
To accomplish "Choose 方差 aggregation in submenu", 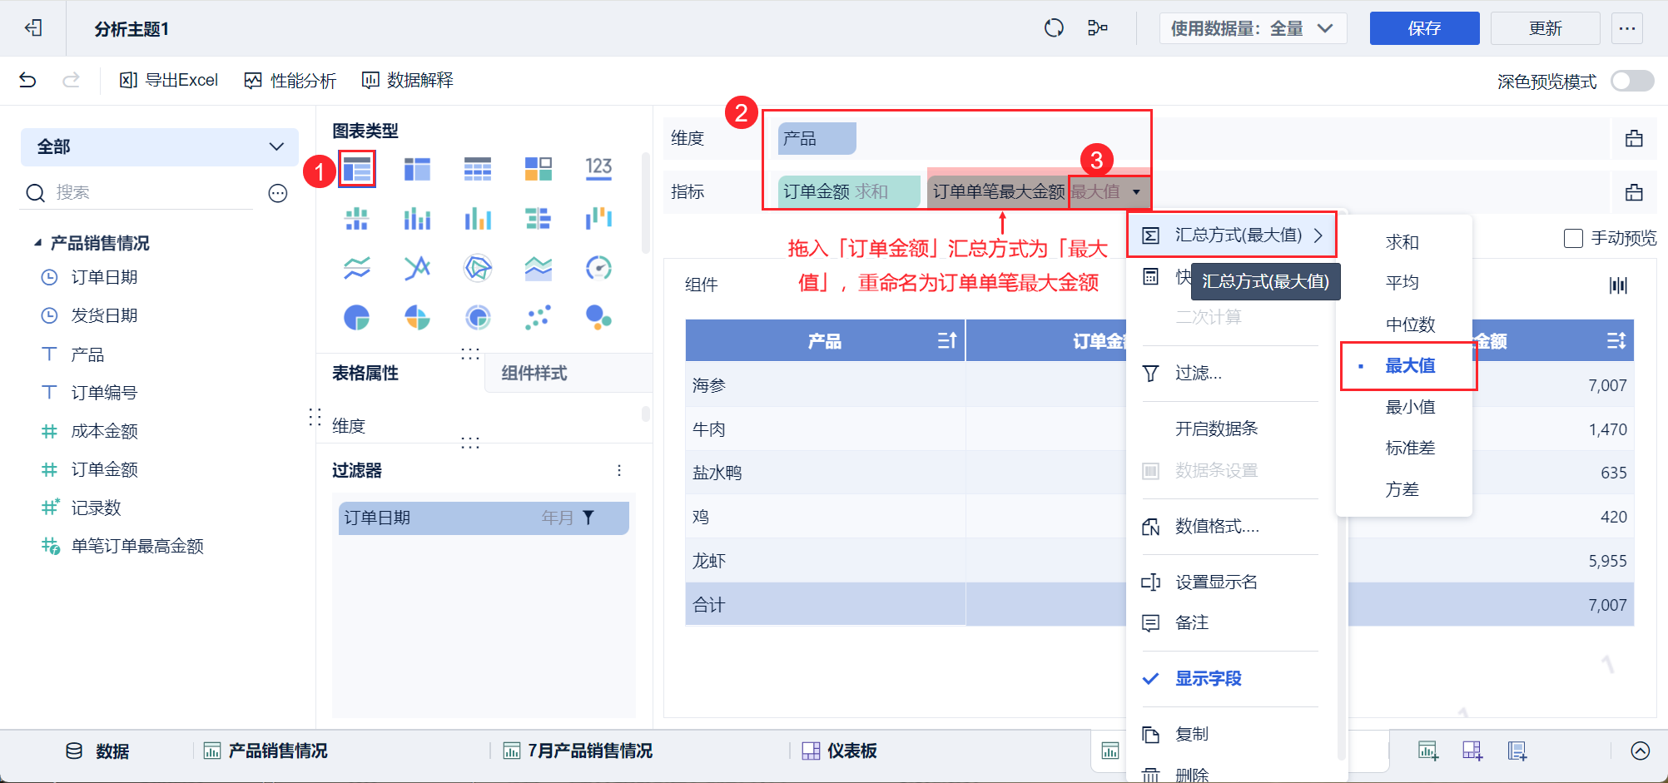I will 1403,489.
